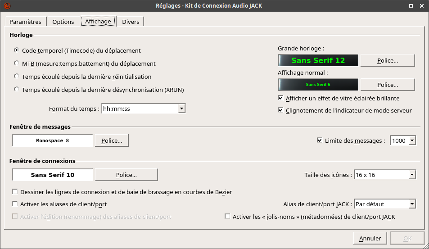Switch to the Paramètres tab
The image size is (429, 249).
point(25,22)
